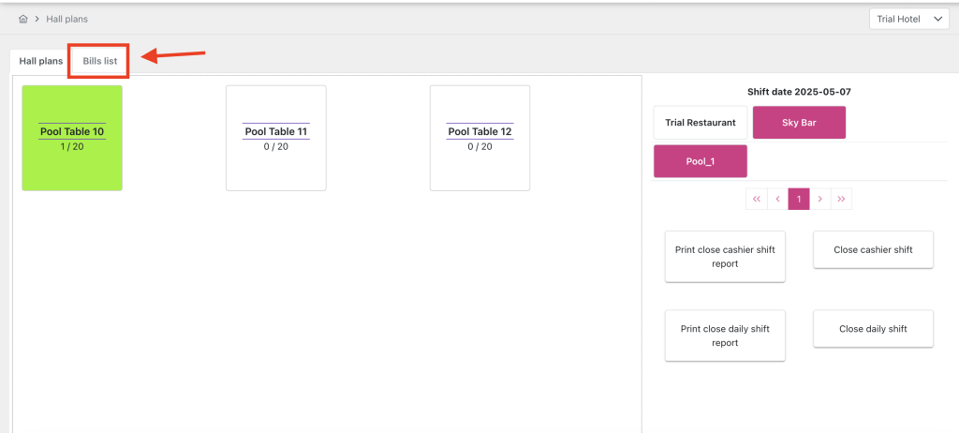The image size is (959, 433).
Task: Select the Trial Restaurant outlet
Action: click(701, 123)
